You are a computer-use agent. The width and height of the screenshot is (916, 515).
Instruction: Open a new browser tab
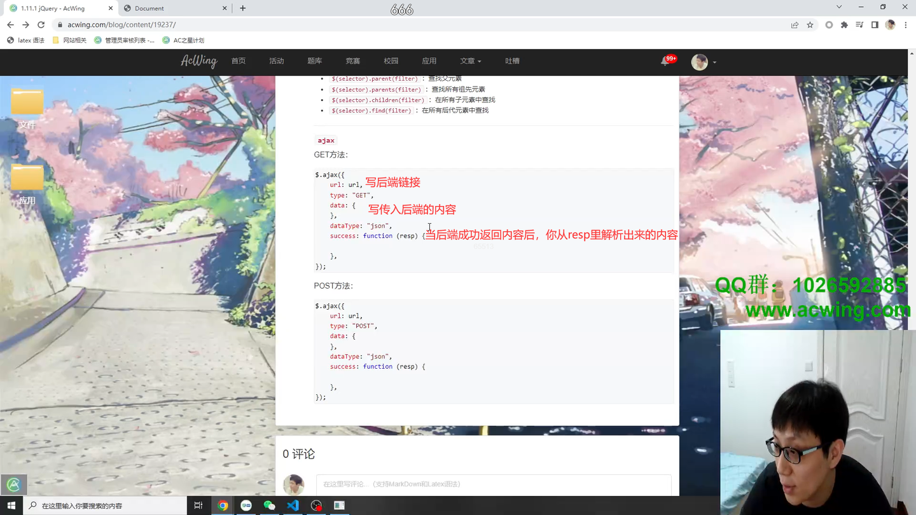242,8
